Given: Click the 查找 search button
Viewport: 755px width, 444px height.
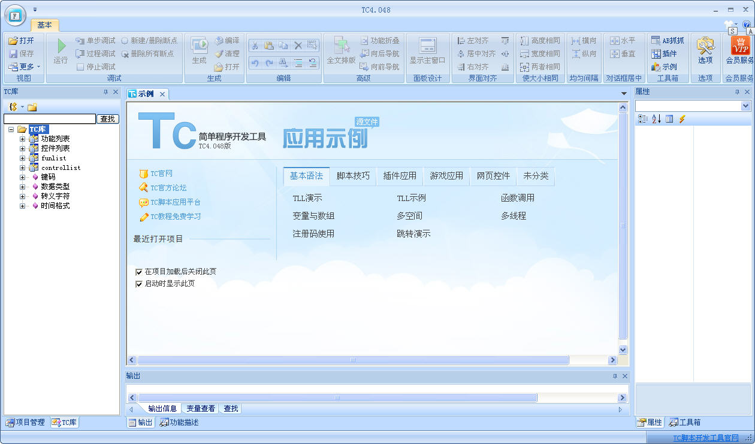Looking at the screenshot, I should (x=107, y=118).
